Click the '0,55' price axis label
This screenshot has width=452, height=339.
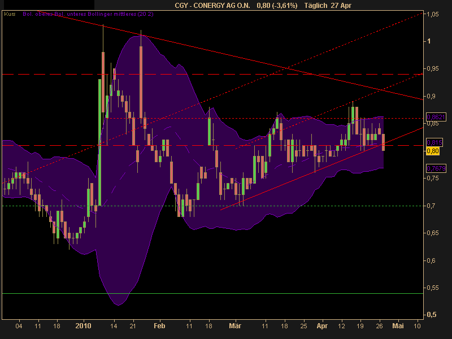[x=433, y=288]
